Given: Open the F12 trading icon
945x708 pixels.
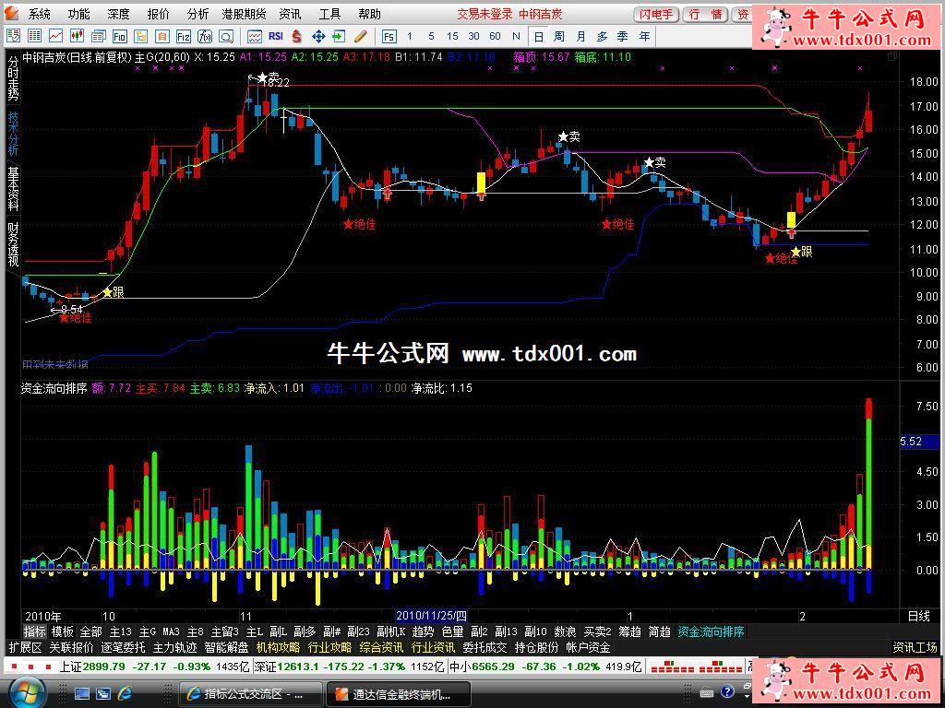Looking at the screenshot, I should pos(184,37).
